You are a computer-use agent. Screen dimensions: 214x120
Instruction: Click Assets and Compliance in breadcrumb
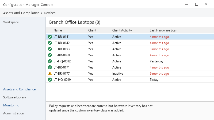(21, 13)
